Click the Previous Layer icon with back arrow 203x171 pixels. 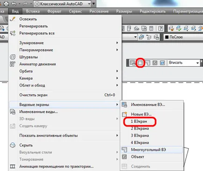[149, 37]
